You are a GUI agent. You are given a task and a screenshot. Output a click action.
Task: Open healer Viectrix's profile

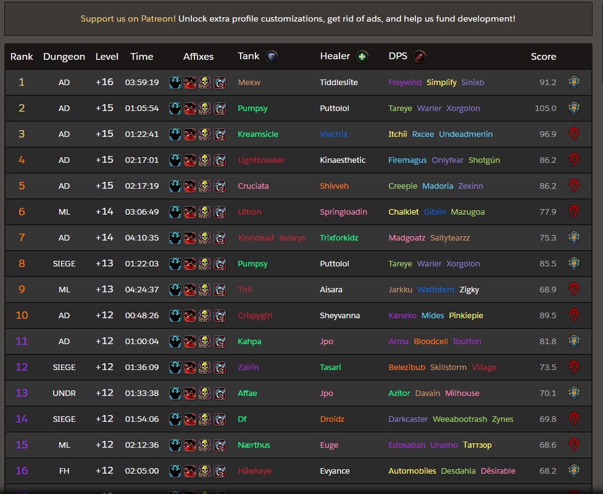(333, 134)
